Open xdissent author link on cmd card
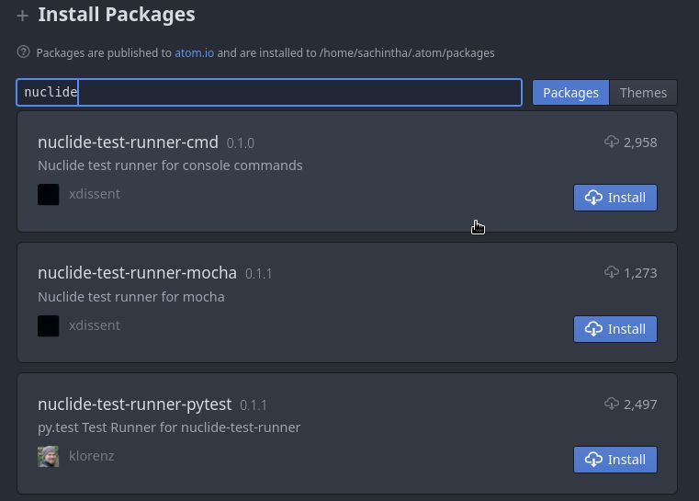699x501 pixels. tap(95, 194)
